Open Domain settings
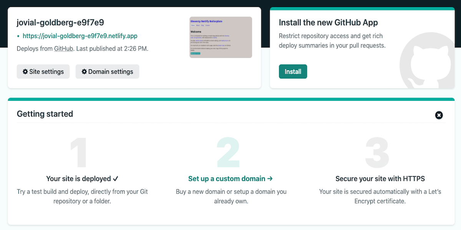Screen dimensions: 461x230 tap(107, 72)
